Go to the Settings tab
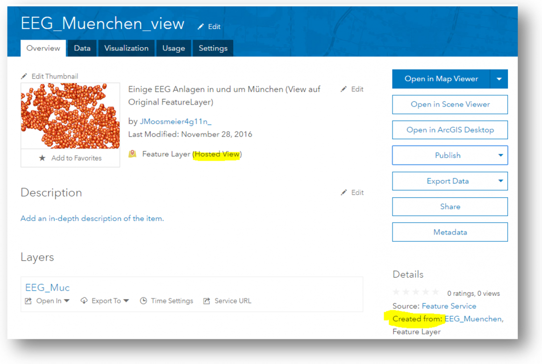The height and width of the screenshot is (364, 542). 213,48
